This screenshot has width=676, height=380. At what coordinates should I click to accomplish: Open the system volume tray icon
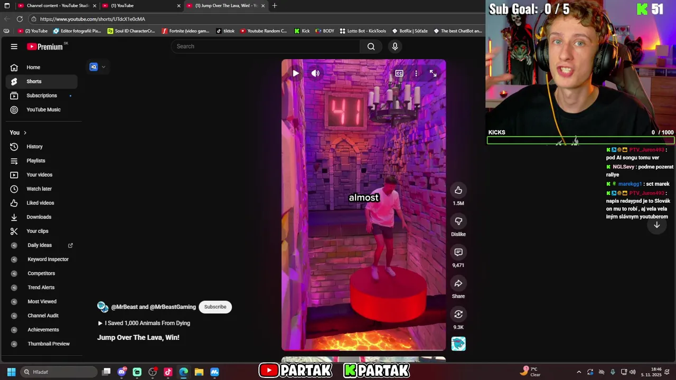633,372
